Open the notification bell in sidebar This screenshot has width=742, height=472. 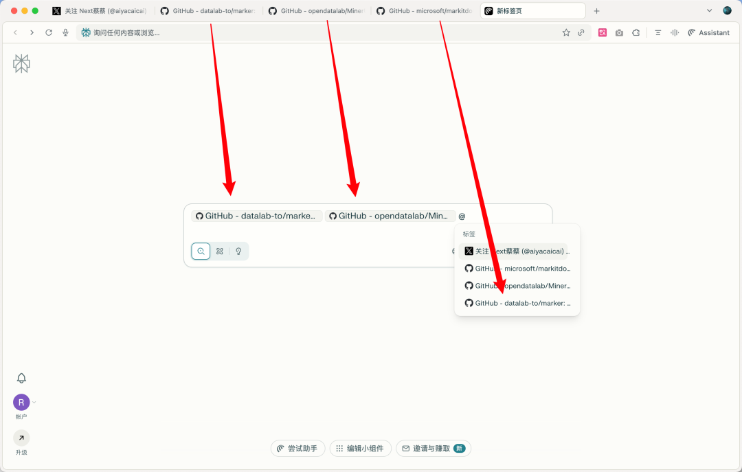point(21,378)
